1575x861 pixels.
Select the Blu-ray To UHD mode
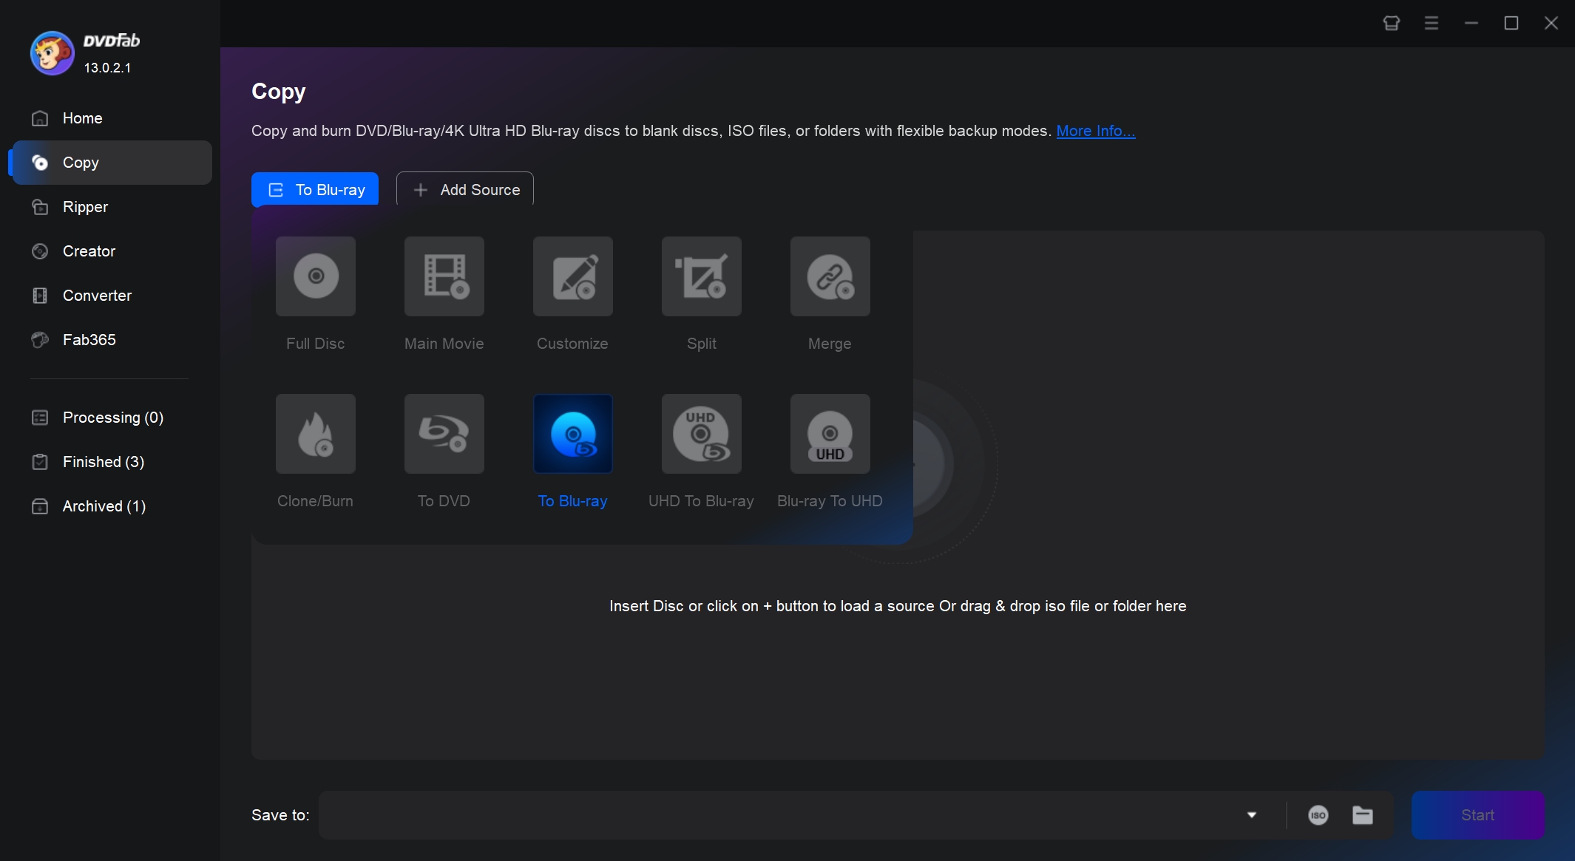[x=830, y=434]
